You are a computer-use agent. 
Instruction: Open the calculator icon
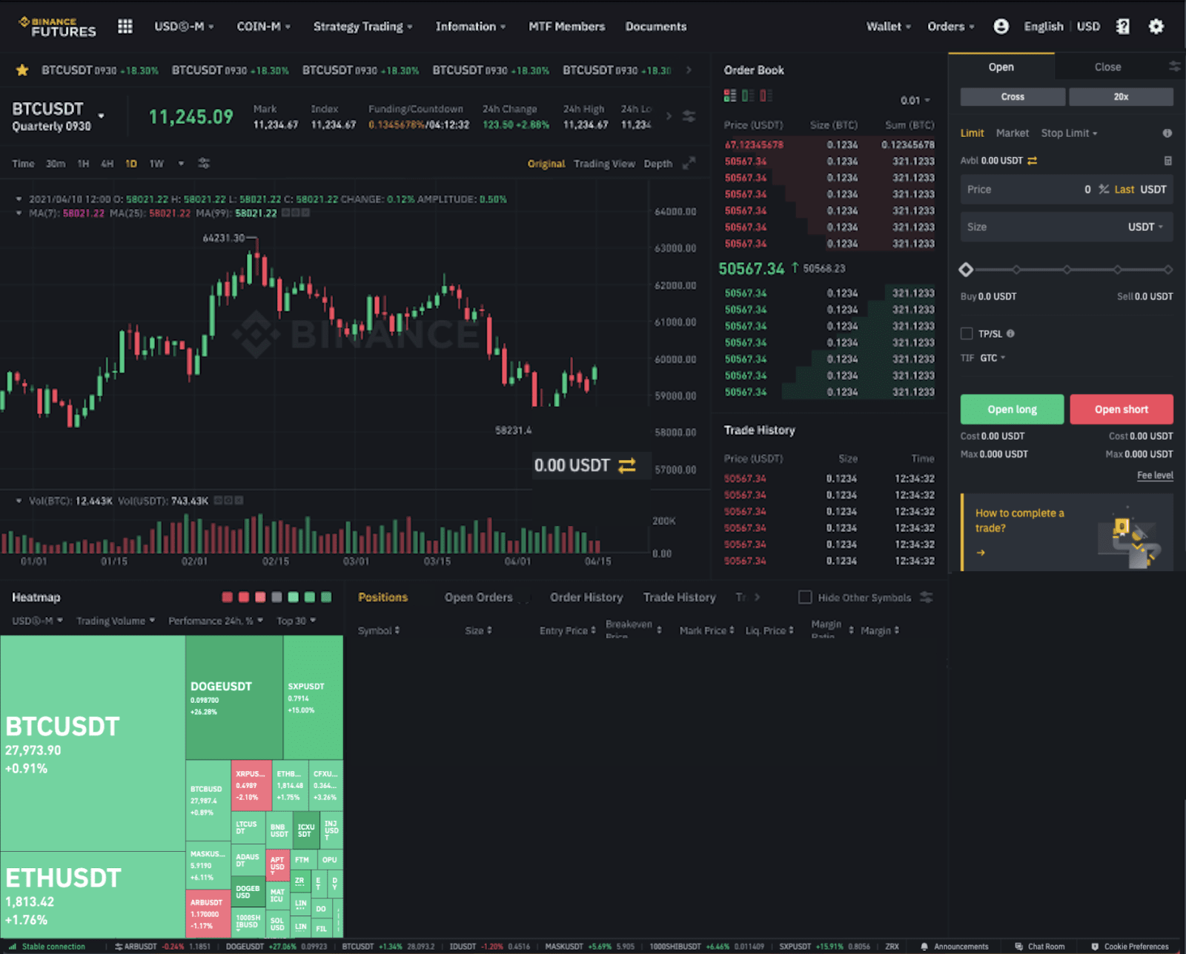(x=1168, y=161)
